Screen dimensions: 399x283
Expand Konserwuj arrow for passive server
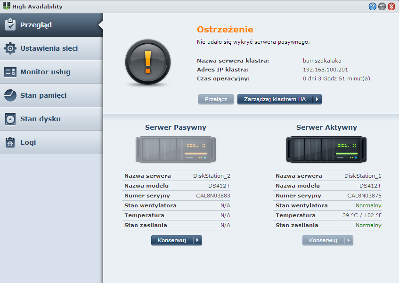197,240
